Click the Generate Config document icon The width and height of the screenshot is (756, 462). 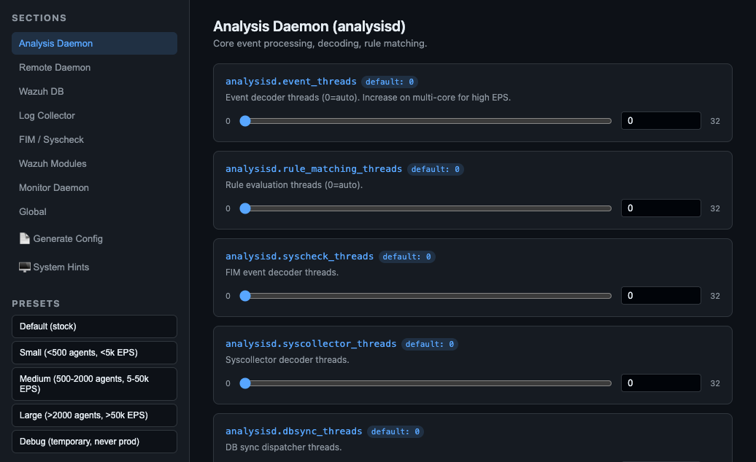pyautogui.click(x=24, y=239)
